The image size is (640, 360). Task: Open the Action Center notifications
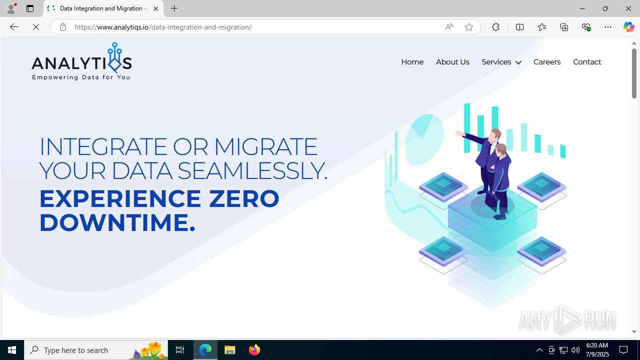[x=624, y=350]
